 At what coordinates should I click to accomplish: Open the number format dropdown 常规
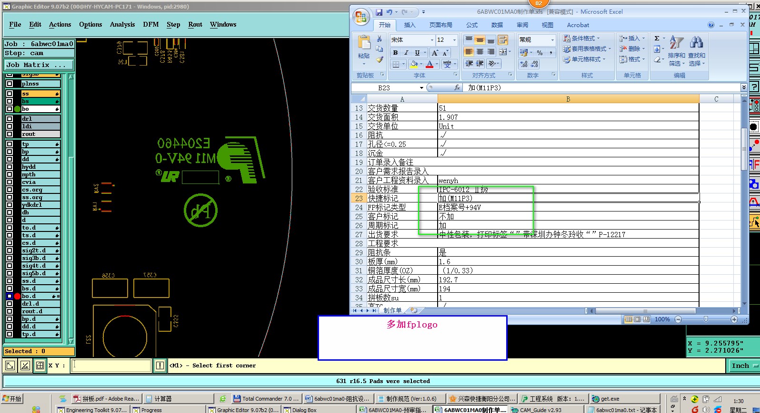point(552,40)
